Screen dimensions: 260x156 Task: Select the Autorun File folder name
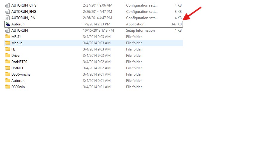(x=18, y=81)
